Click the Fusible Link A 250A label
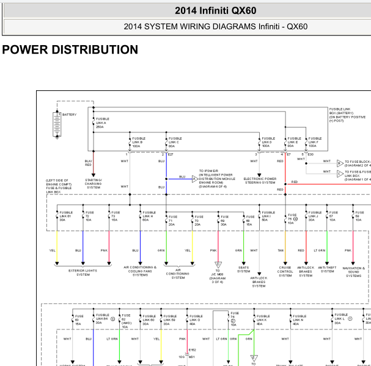Screen dimensions: 371x366 point(103,123)
